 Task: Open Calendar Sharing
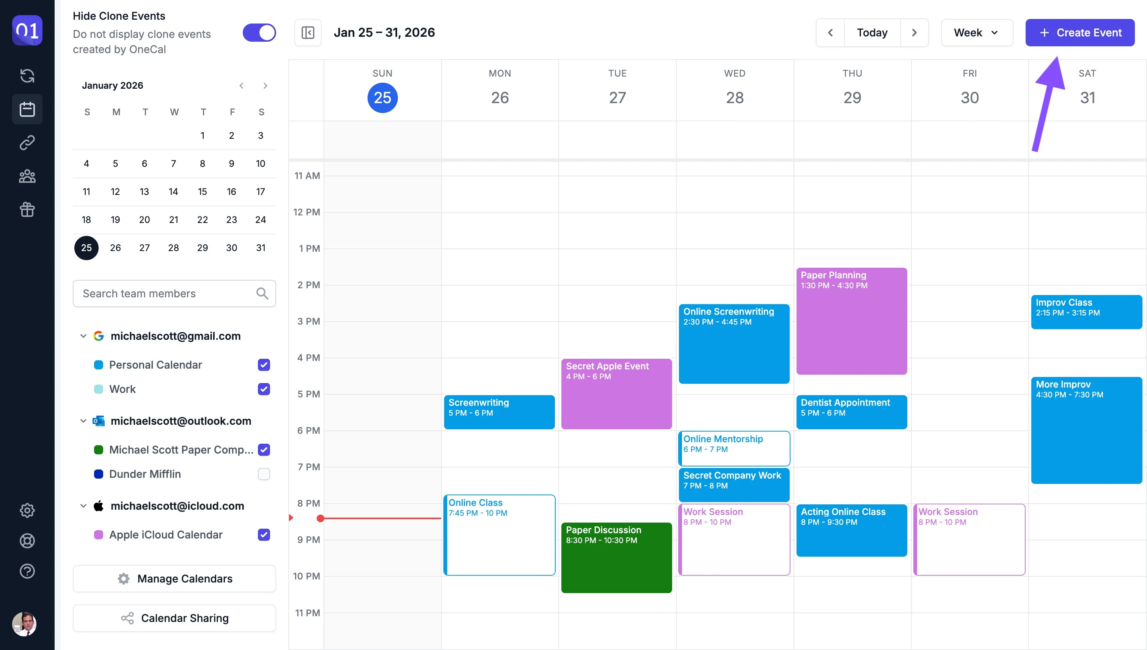[x=174, y=618]
